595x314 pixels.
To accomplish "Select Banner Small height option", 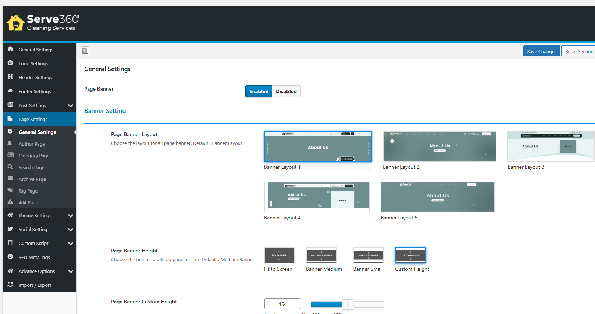I will point(368,255).
